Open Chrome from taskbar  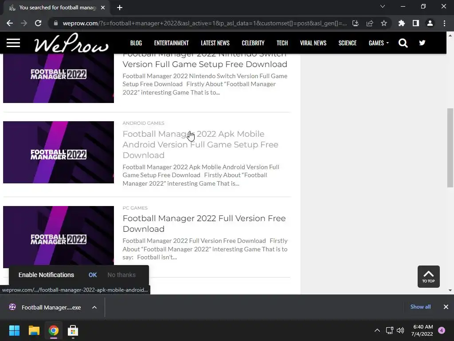(x=54, y=330)
